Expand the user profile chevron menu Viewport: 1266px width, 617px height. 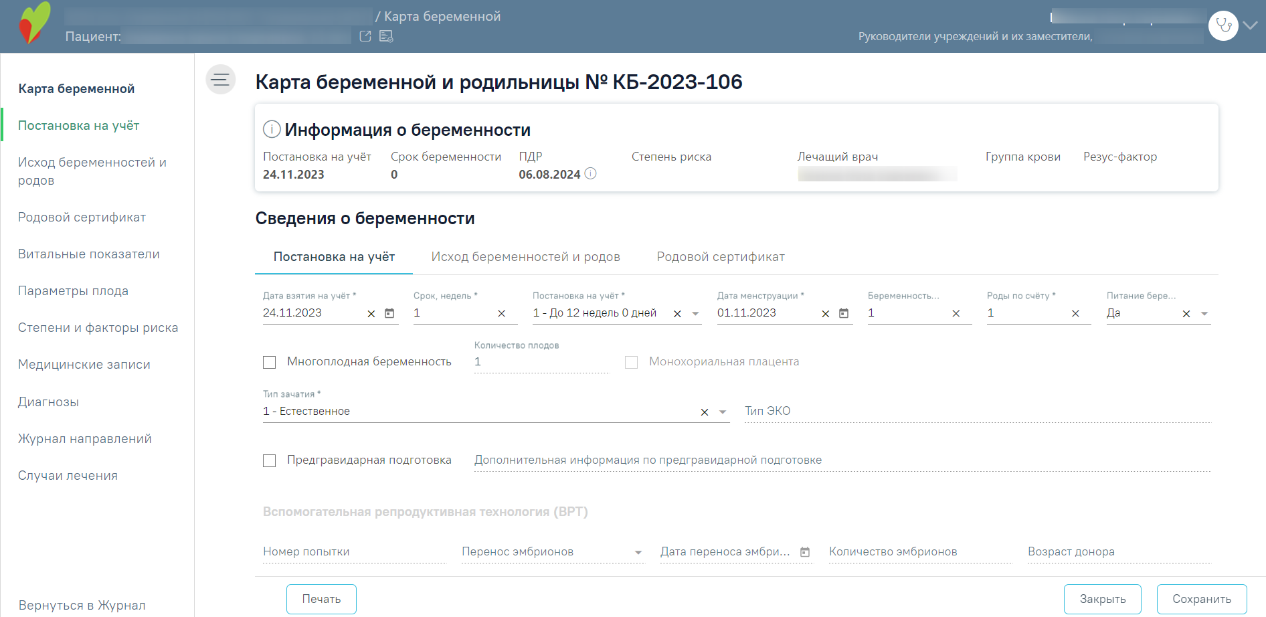tap(1250, 25)
